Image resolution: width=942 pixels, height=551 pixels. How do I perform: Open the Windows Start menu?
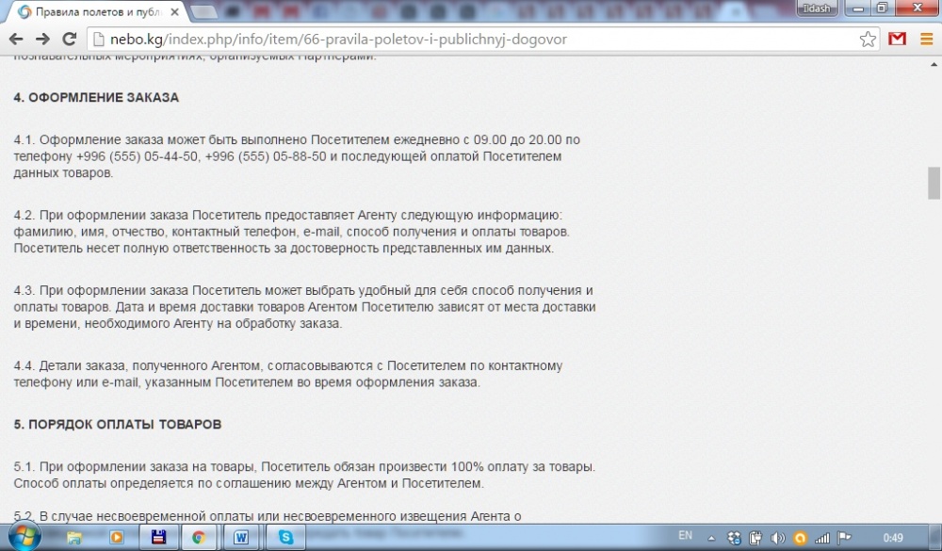point(24,536)
